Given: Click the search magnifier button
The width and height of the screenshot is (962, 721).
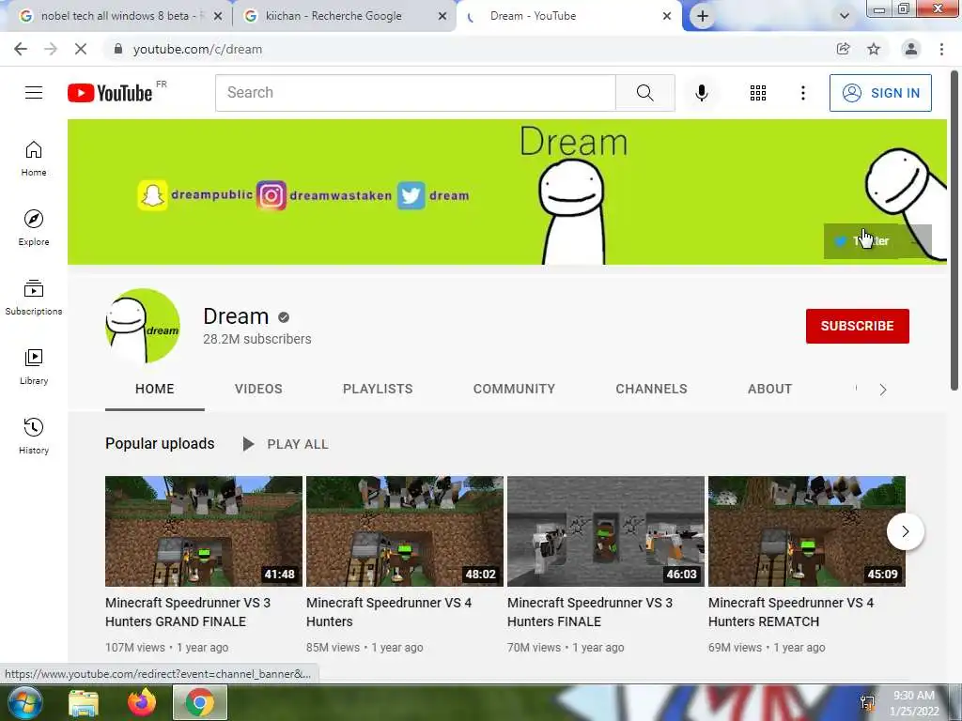Looking at the screenshot, I should tap(644, 93).
